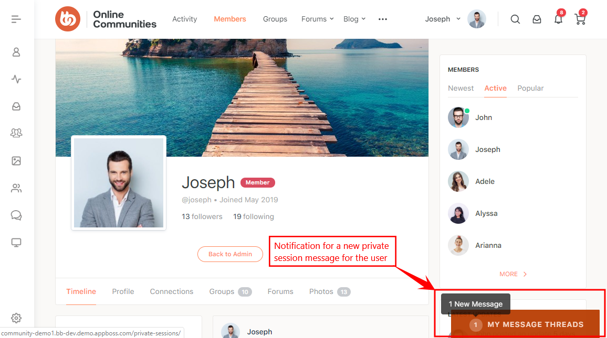Screen dimensions: 607x338
Task: Open the photos icon in sidebar
Action: (16, 161)
